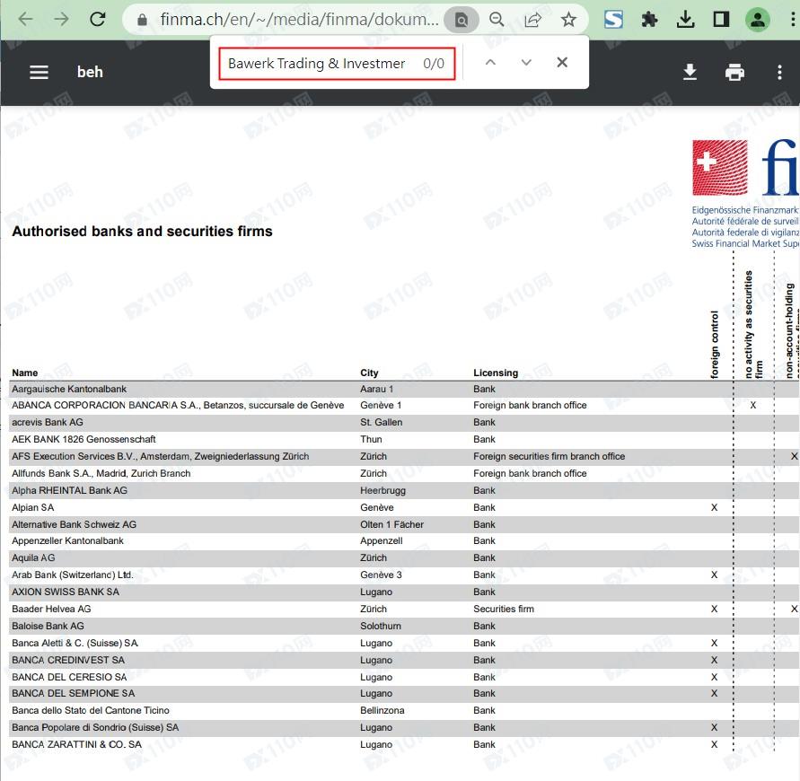Open Chrome three-dot main menu
This screenshot has width=800, height=781.
pyautogui.click(x=788, y=19)
